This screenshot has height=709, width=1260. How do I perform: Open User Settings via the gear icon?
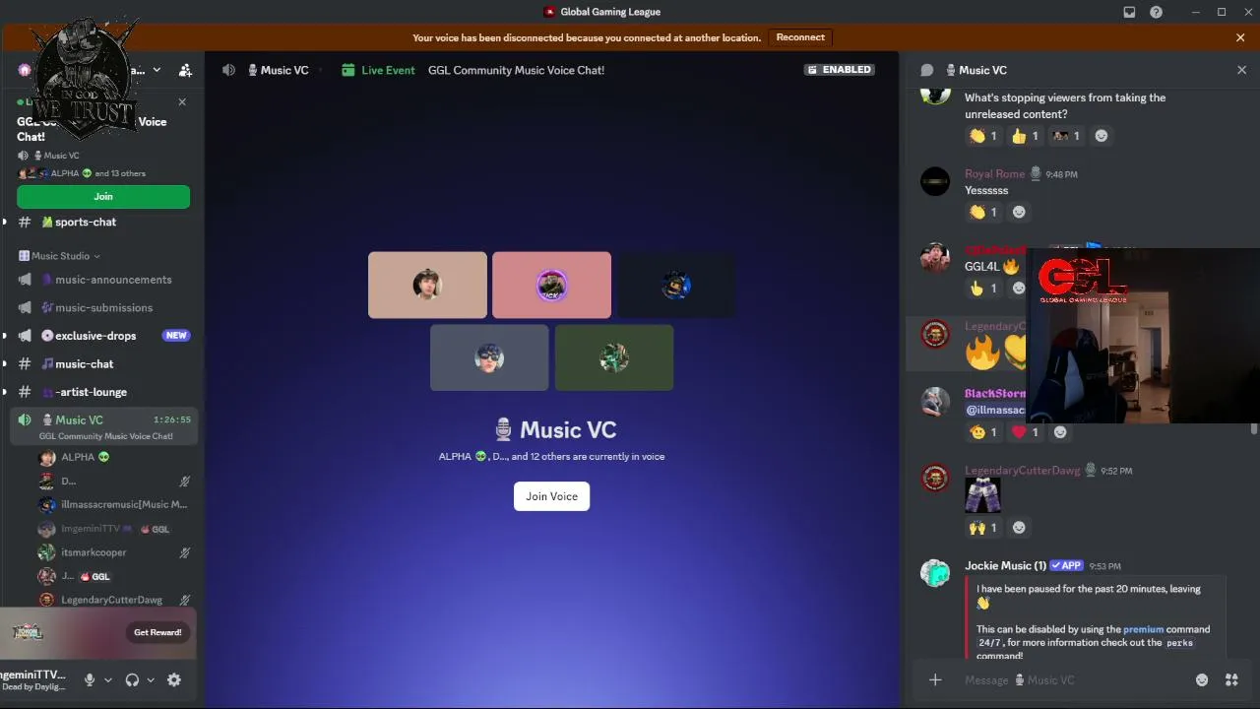[174, 680]
